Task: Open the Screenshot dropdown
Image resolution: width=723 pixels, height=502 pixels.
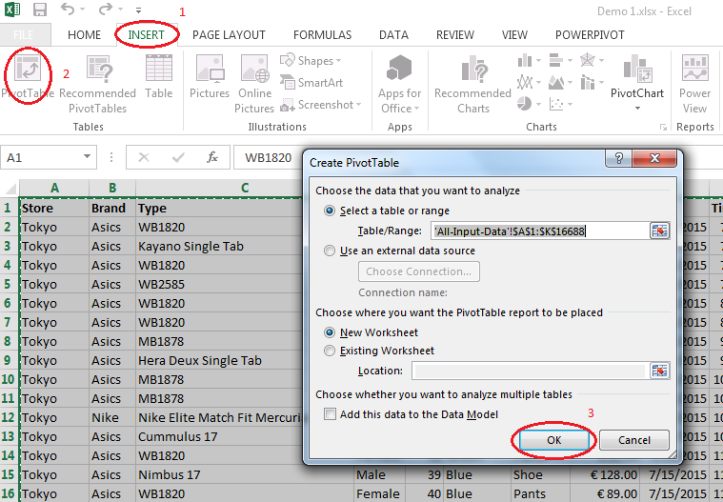Action: (320, 105)
